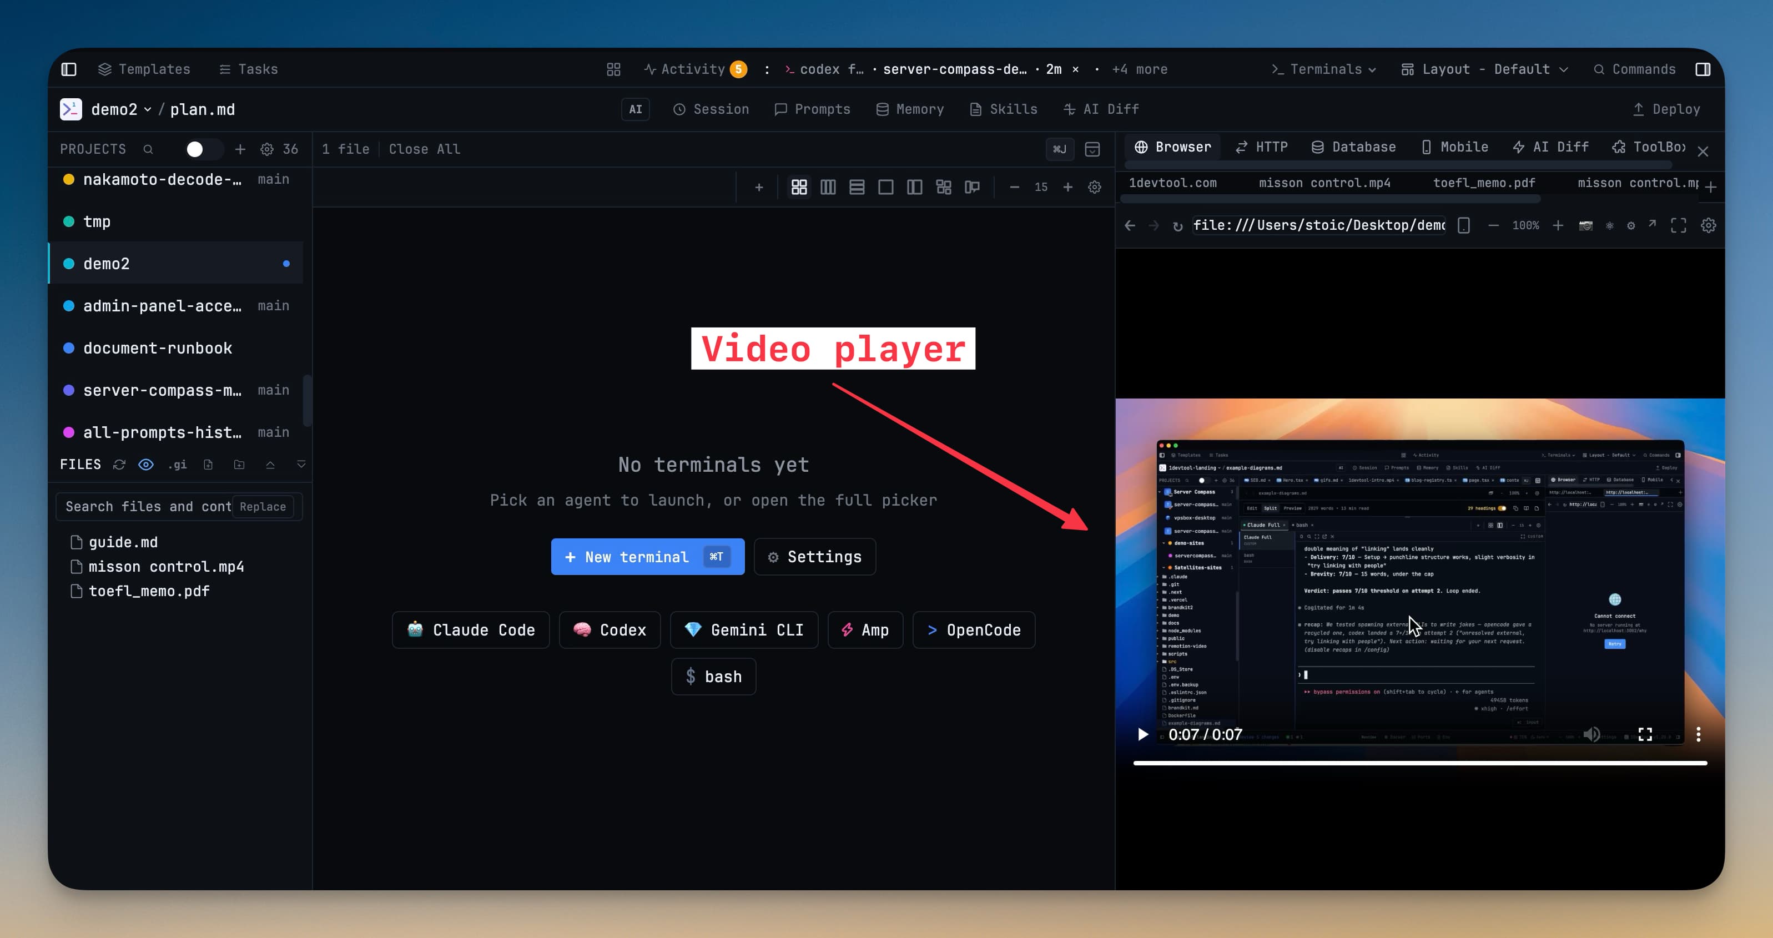
Task: Reload the browser panel page
Action: (1177, 226)
